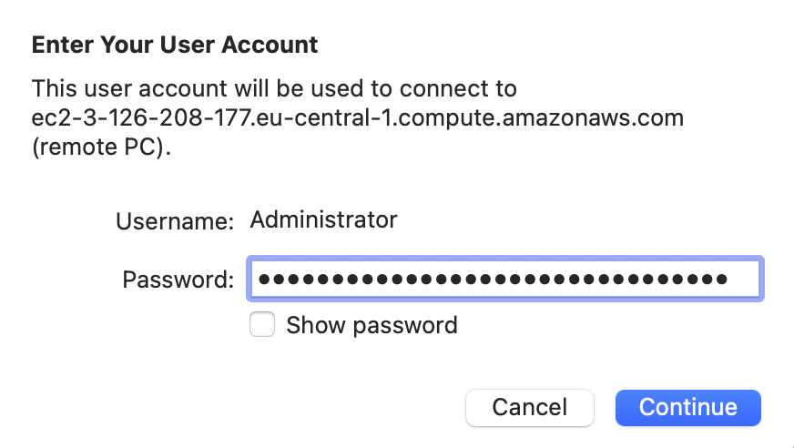Viewport: 794px width, 448px height.
Task: Click the "(remote PC)" text
Action: [101, 147]
